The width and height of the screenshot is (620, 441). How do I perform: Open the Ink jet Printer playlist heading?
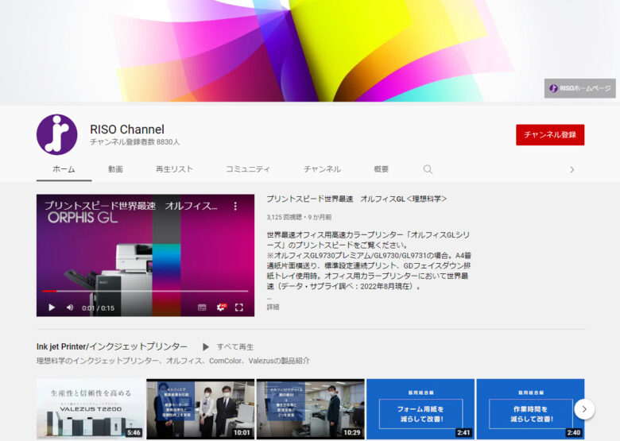tap(112, 346)
